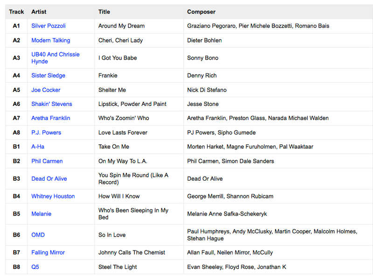
Task: Select the title 'Steel The Light'
Action: 117,267
